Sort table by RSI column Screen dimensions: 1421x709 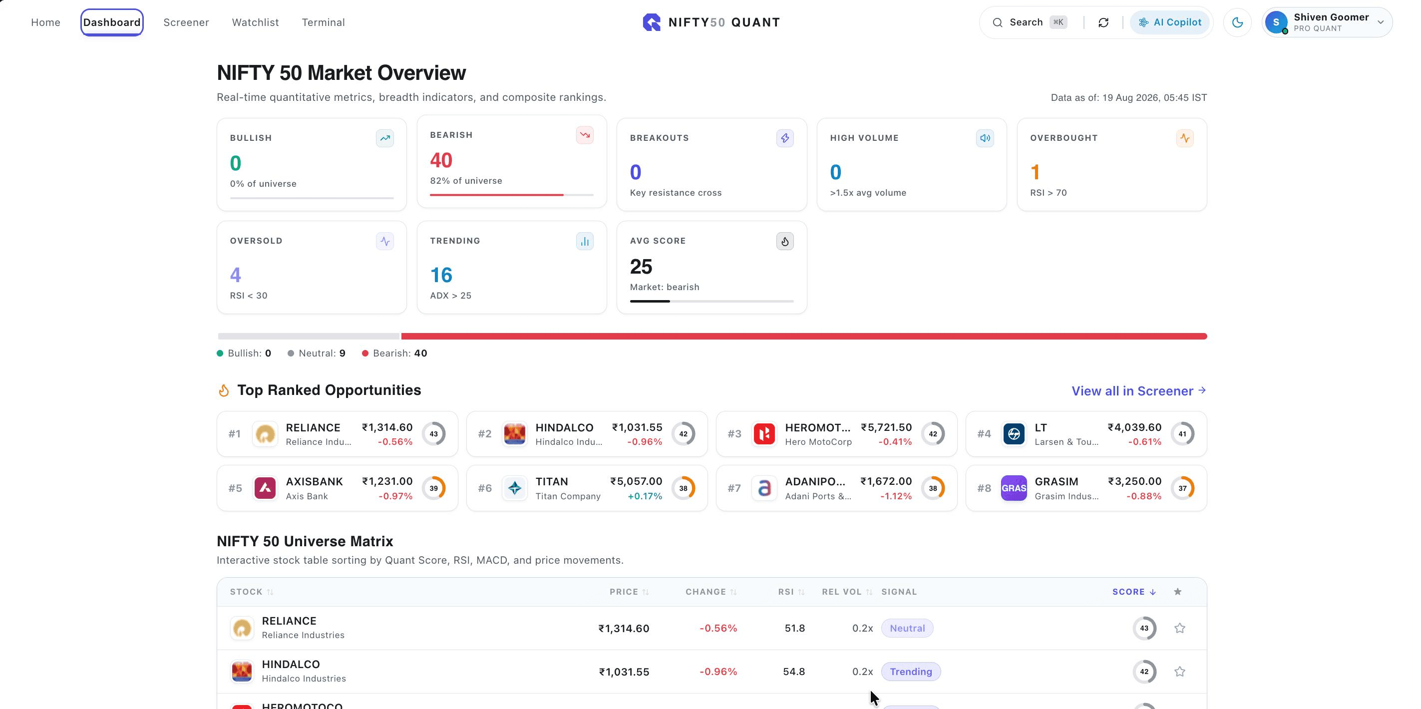791,592
